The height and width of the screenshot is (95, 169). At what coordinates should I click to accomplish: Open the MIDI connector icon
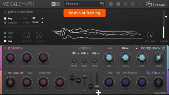118,4
